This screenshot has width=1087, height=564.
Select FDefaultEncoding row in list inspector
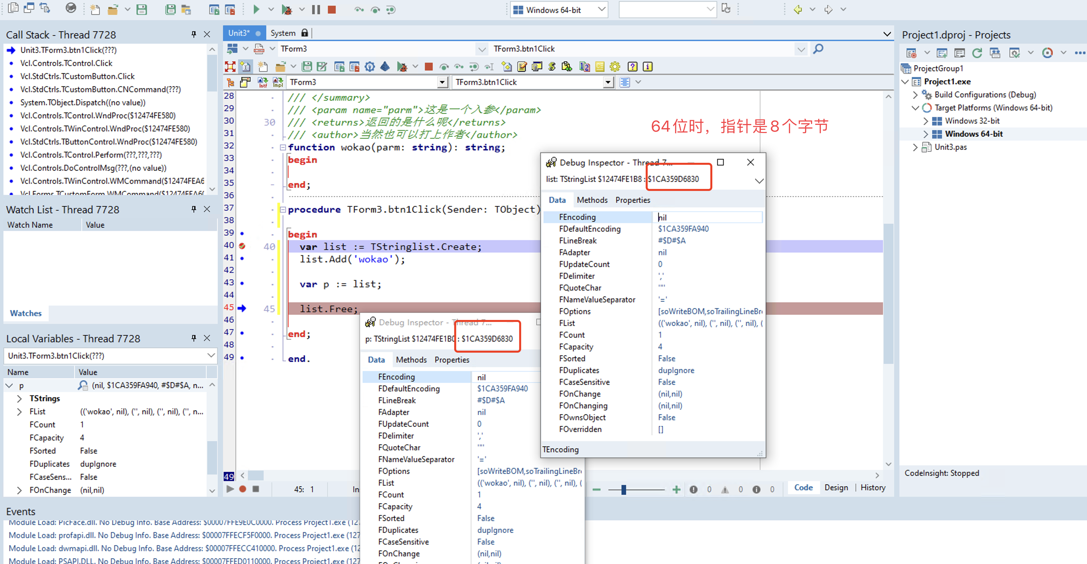pyautogui.click(x=589, y=229)
